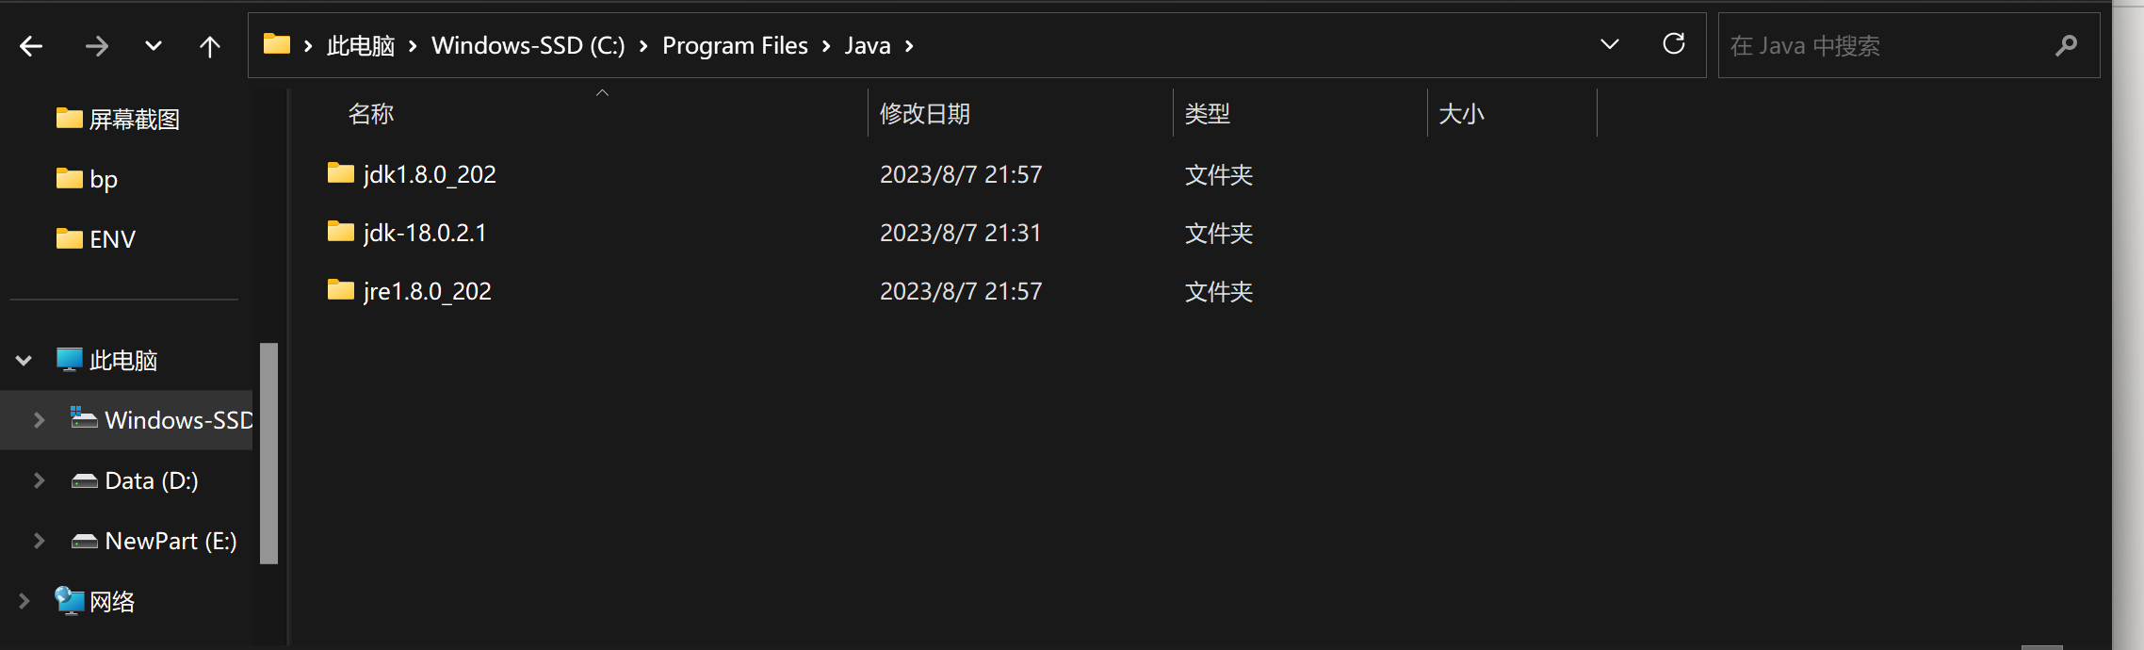Collapse 此电脑 in the navigation pane

23,360
